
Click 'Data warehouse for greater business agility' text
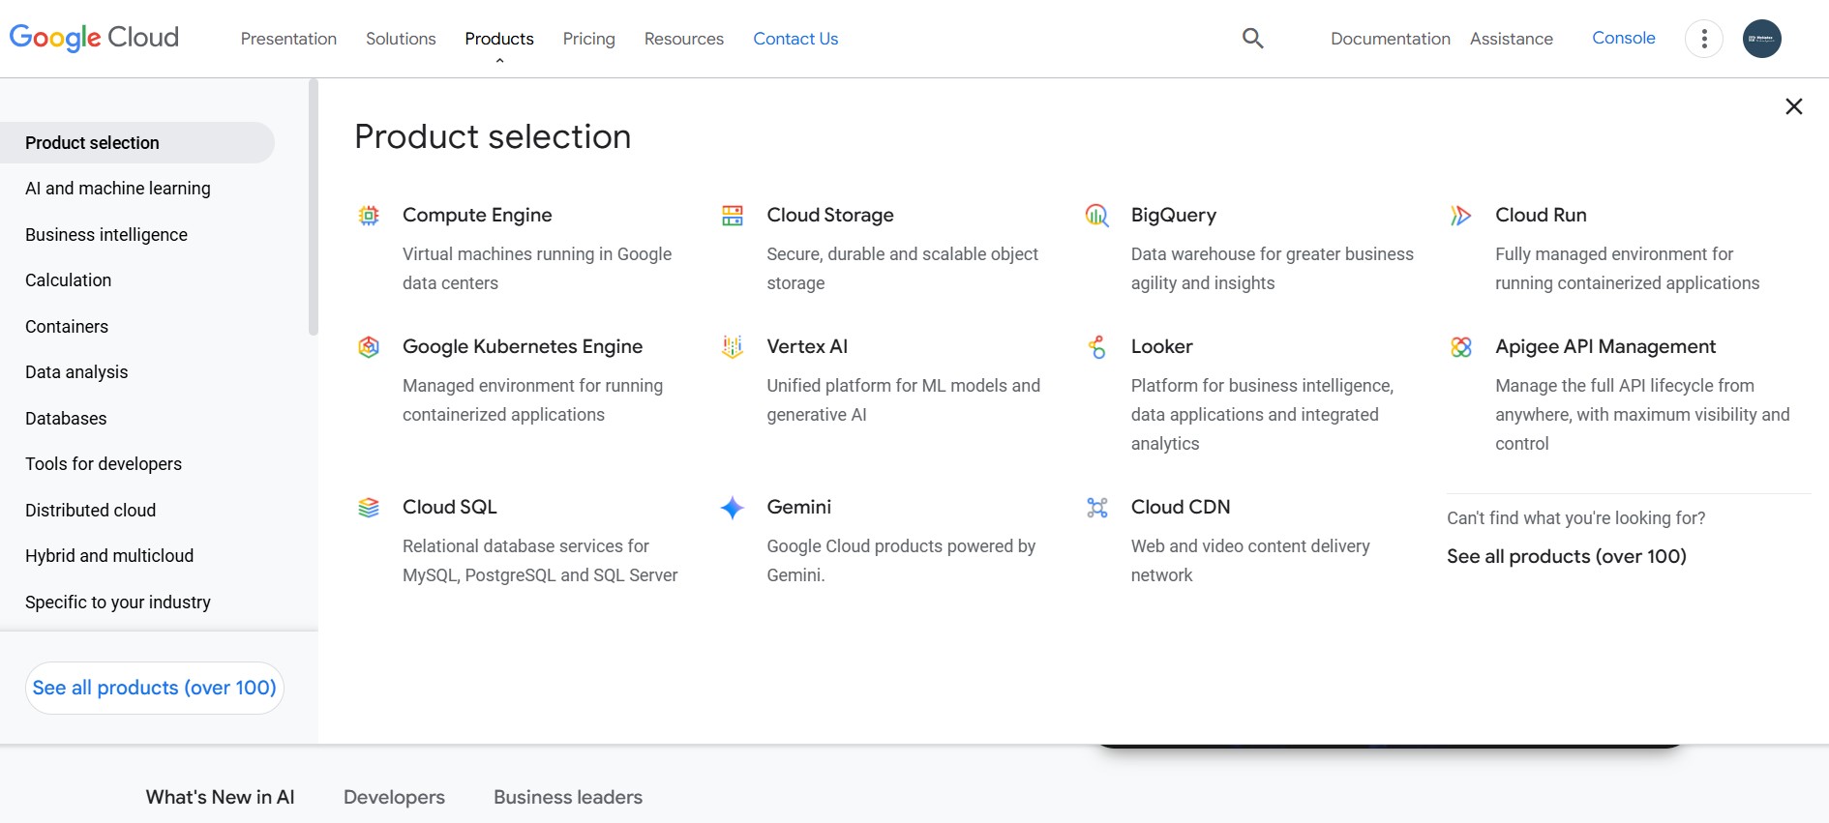click(x=1273, y=269)
